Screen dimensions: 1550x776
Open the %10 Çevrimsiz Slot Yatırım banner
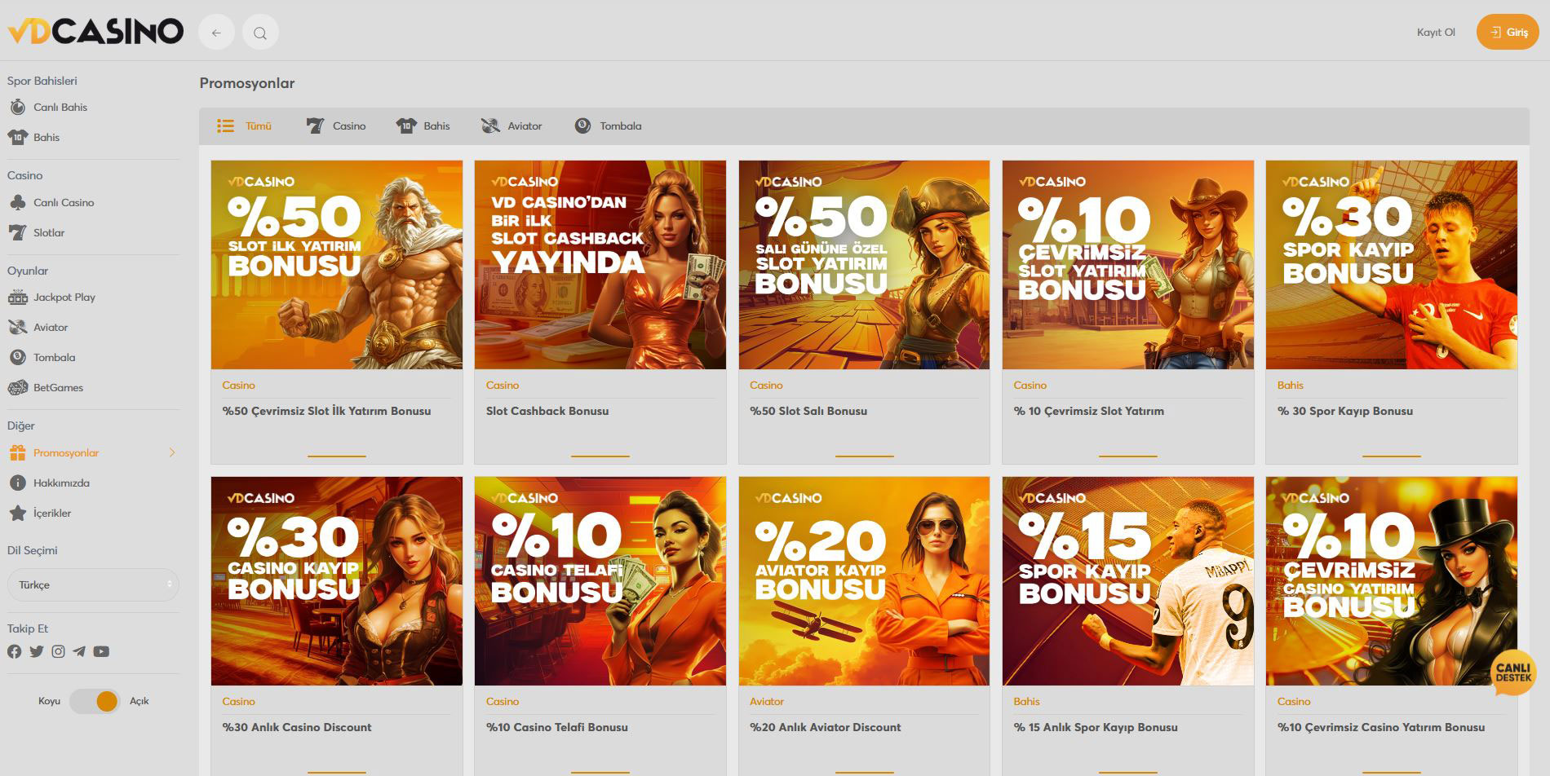(x=1128, y=265)
